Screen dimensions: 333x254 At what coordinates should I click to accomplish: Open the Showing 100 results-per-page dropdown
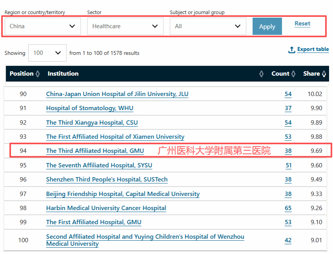48,53
